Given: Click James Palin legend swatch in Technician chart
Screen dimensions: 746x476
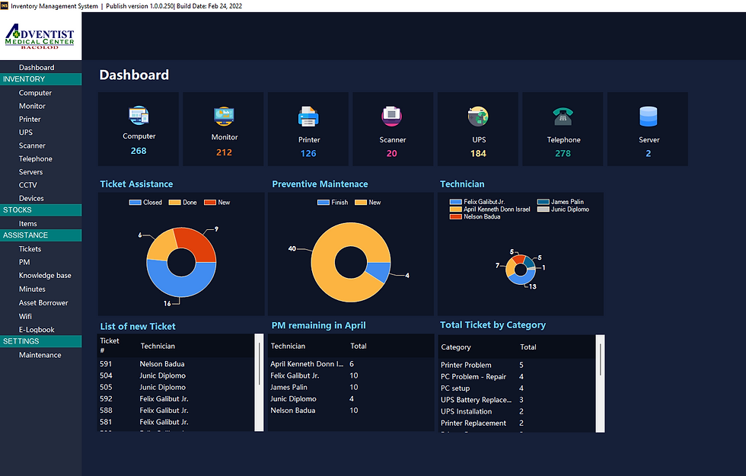Looking at the screenshot, I should (x=544, y=202).
